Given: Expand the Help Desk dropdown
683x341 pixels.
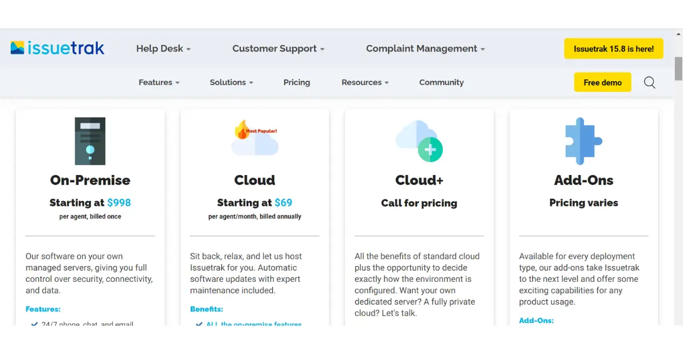Looking at the screenshot, I should (x=163, y=49).
